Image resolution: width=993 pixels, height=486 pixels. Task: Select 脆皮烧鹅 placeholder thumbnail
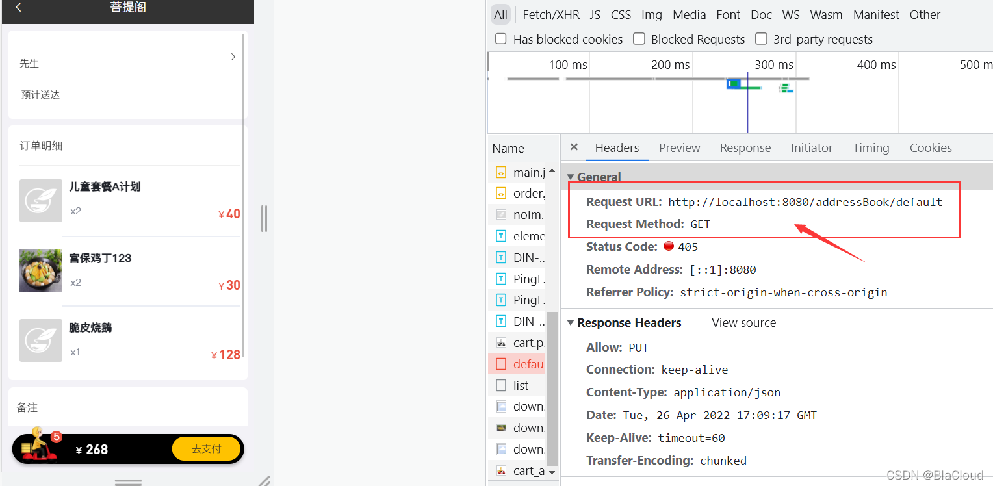coord(41,340)
